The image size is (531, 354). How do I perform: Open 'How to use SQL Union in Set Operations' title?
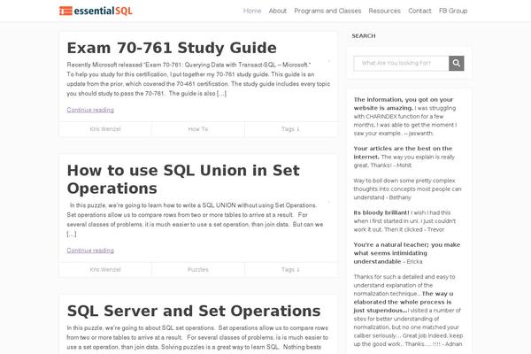tap(183, 179)
